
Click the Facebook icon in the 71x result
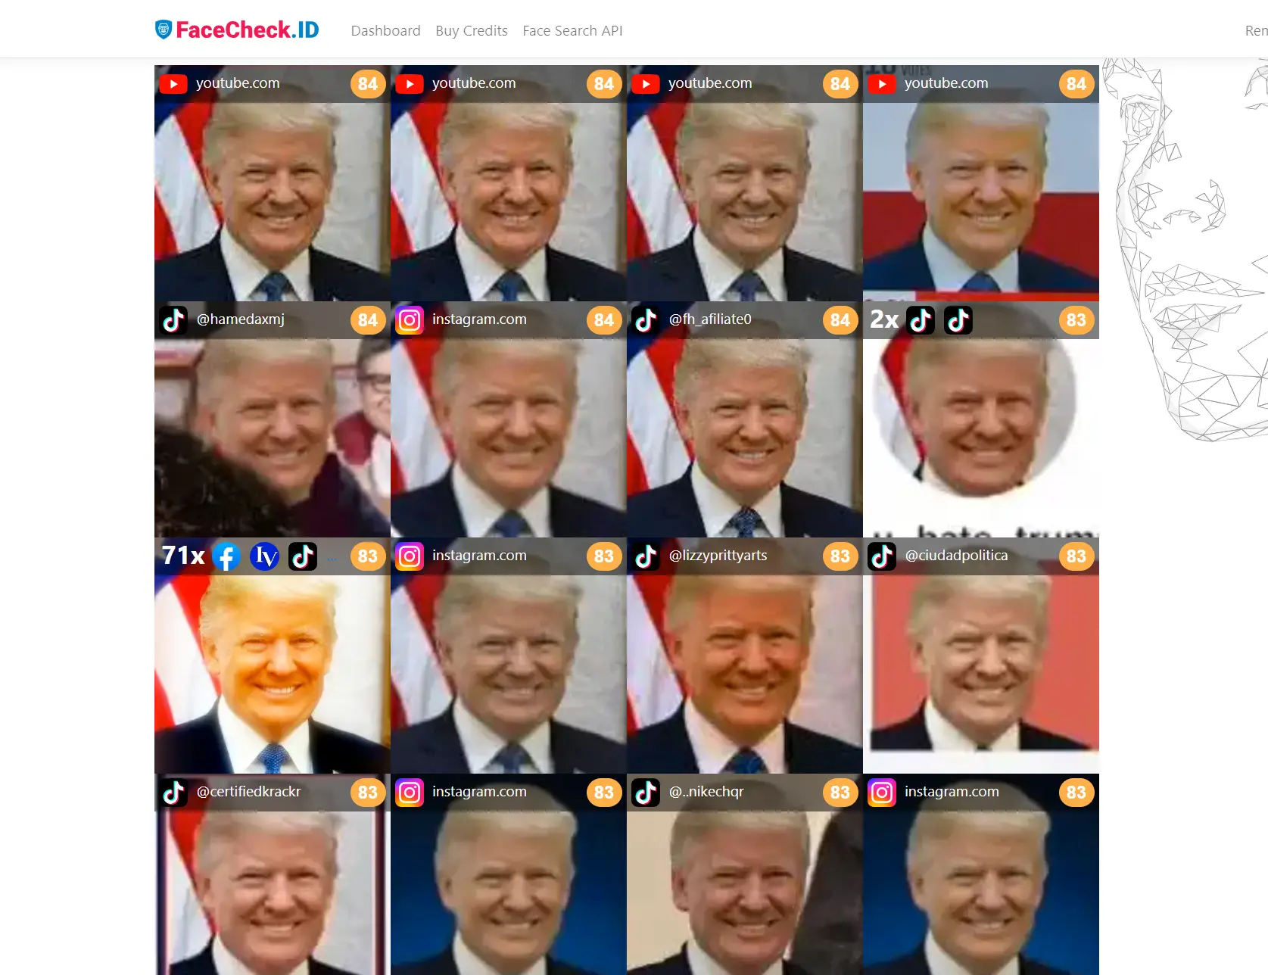[x=226, y=556]
